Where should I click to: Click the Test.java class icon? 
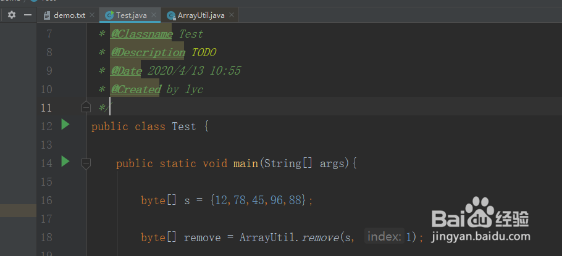pyautogui.click(x=109, y=15)
